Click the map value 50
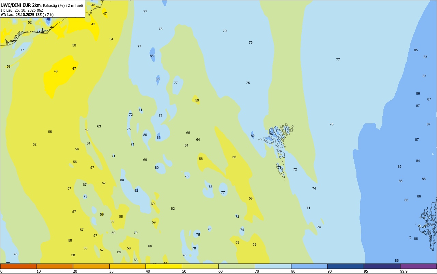The width and height of the screenshot is (437, 274). click(x=74, y=45)
